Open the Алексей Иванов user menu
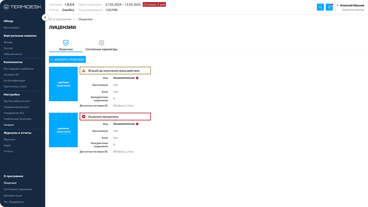 (x=350, y=5)
